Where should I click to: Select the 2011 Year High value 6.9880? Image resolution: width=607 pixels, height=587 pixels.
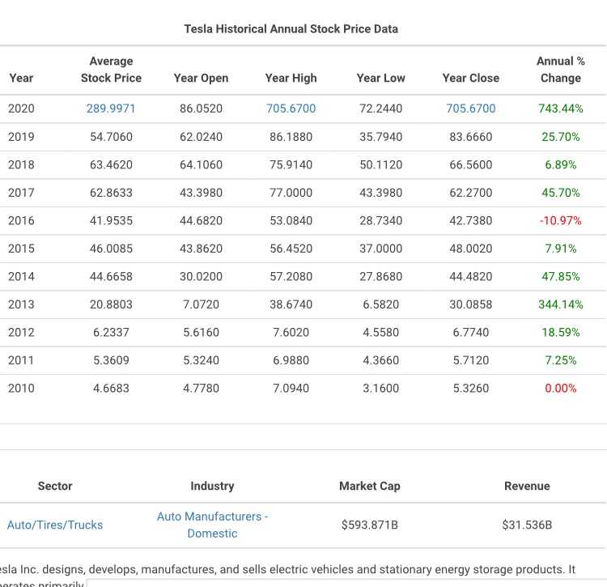(291, 360)
